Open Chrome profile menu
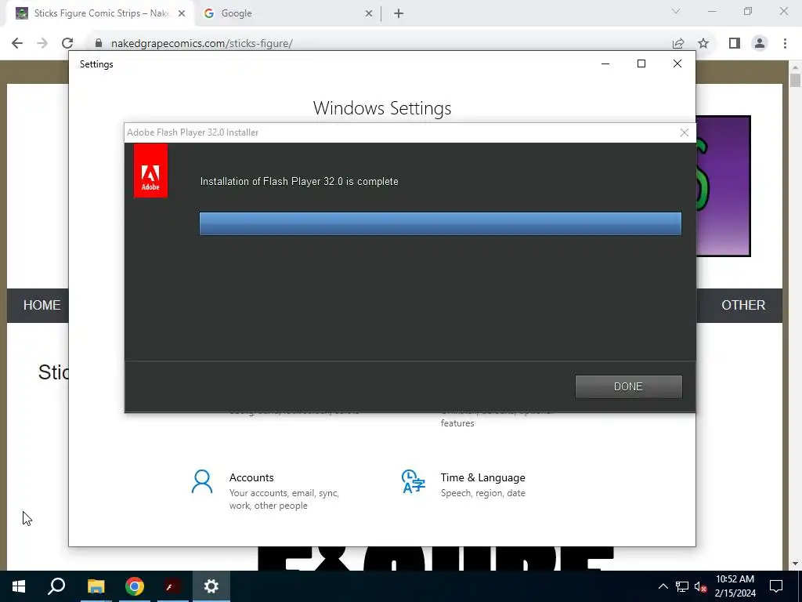This screenshot has width=802, height=602. [x=760, y=44]
